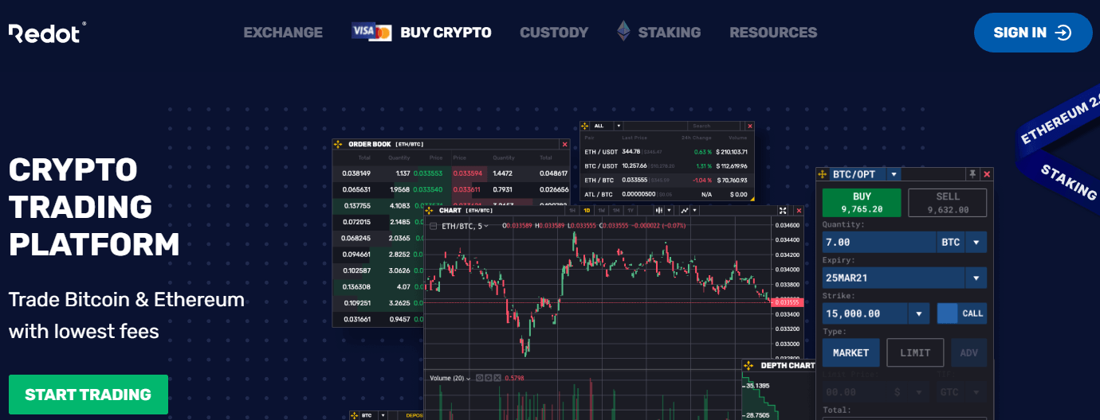Switch chart to the 1Y timeframe
The height and width of the screenshot is (420, 1100).
coord(631,211)
